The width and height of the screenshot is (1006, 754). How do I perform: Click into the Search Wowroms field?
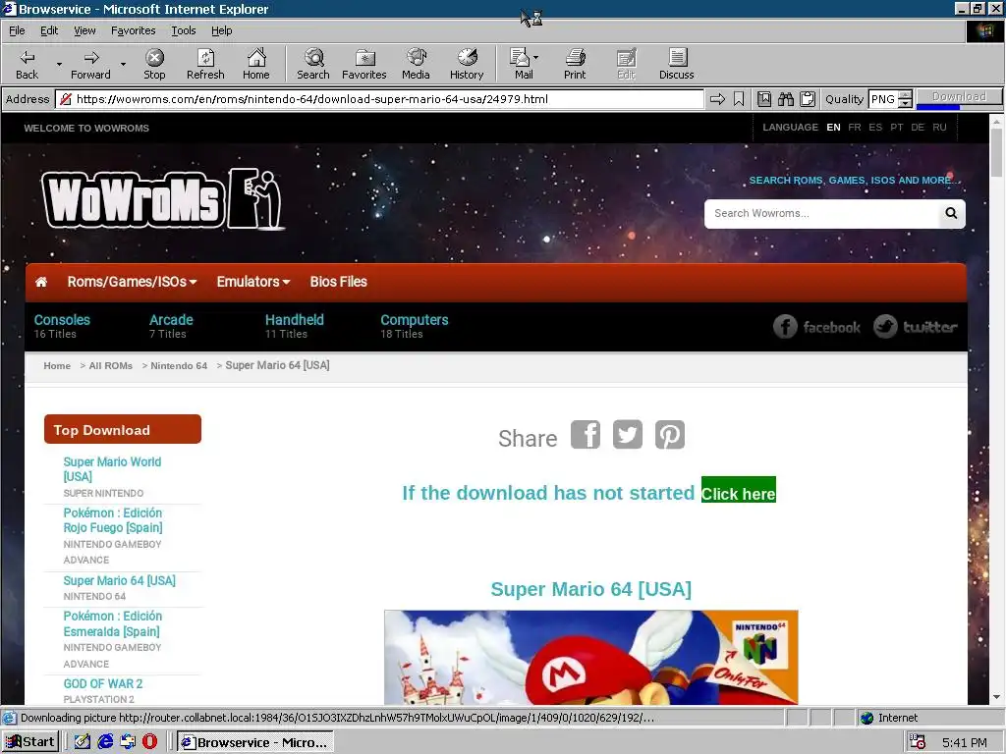821,213
